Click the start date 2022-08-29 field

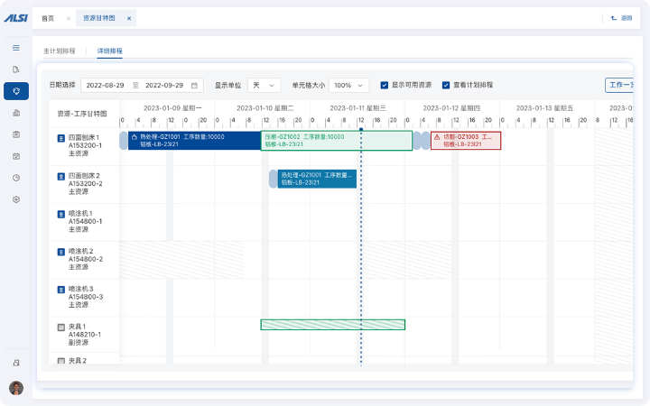(107, 86)
